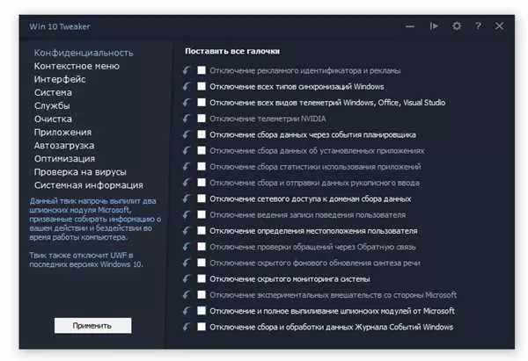528x361 pixels.
Task: Click undo arrow beside синхронизаций Windows option
Action: pyautogui.click(x=187, y=86)
